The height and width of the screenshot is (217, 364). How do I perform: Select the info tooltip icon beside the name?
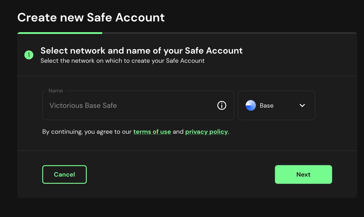[222, 105]
